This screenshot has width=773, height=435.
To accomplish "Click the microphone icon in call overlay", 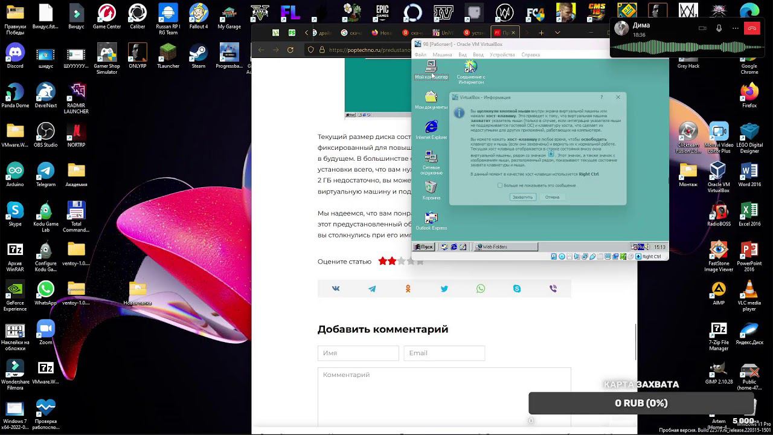I will click(x=719, y=28).
